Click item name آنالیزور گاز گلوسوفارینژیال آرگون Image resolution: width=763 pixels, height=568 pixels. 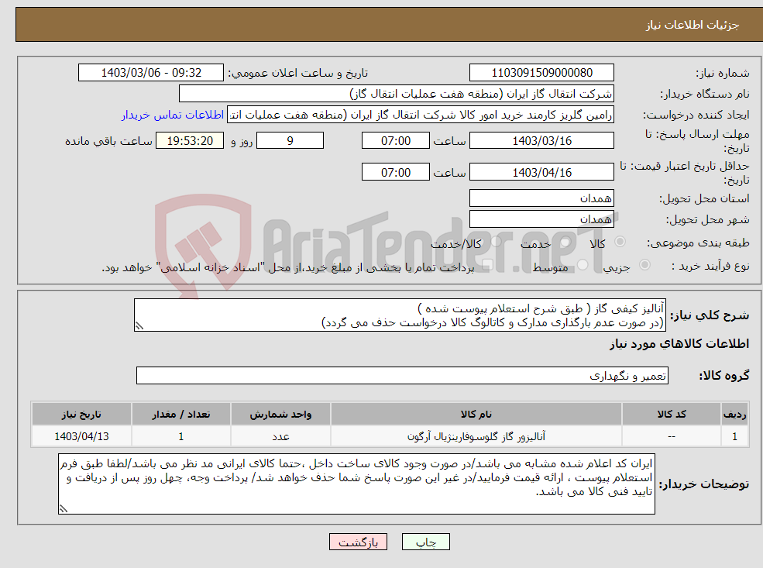[x=476, y=436]
